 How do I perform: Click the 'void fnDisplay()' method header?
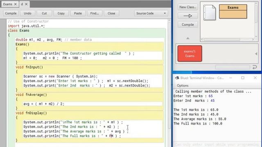click(x=31, y=113)
